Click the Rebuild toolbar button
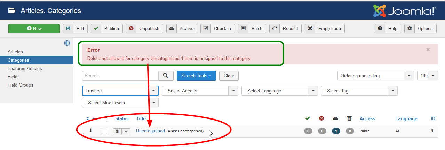The height and width of the screenshot is (150, 445). (x=285, y=28)
